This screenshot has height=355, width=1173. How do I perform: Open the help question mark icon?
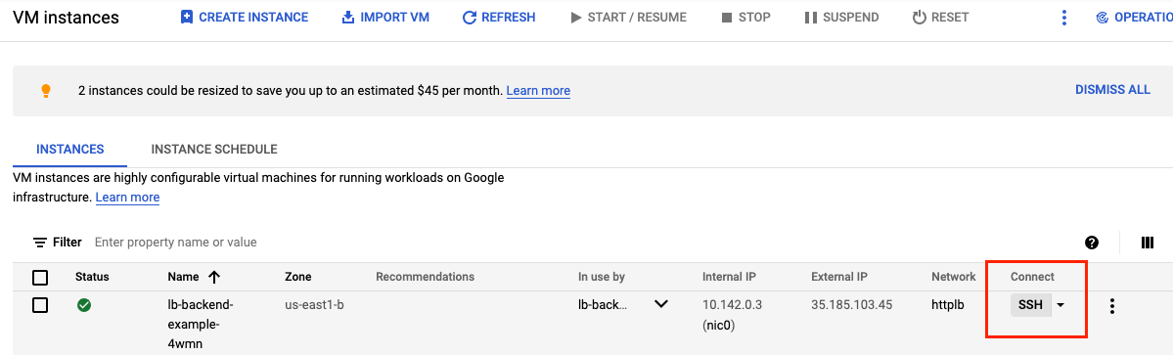click(1092, 243)
